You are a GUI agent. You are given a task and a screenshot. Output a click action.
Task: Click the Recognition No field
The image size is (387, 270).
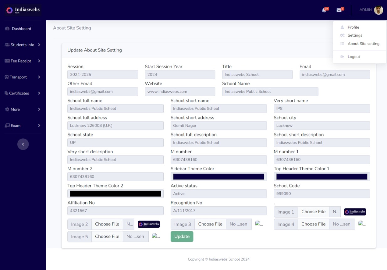(219, 211)
